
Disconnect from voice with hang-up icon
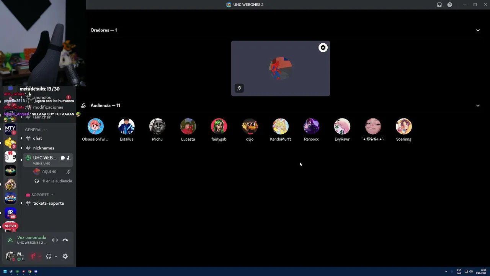click(x=65, y=240)
